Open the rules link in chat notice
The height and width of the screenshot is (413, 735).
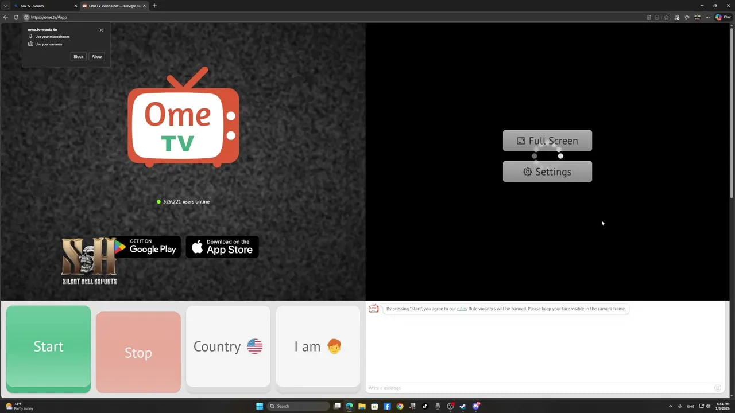click(x=462, y=309)
